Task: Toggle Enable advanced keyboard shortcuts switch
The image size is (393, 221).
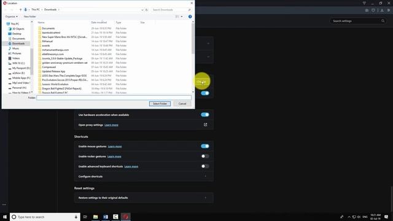Action: [x=204, y=166]
